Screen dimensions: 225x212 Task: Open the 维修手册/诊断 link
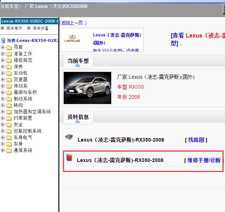point(204,161)
